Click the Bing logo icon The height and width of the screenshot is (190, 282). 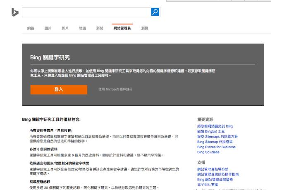pos(15,12)
